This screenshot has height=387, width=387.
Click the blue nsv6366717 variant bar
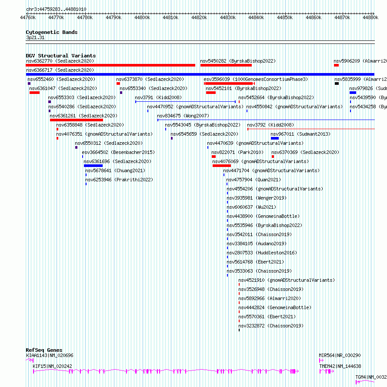(200, 74)
